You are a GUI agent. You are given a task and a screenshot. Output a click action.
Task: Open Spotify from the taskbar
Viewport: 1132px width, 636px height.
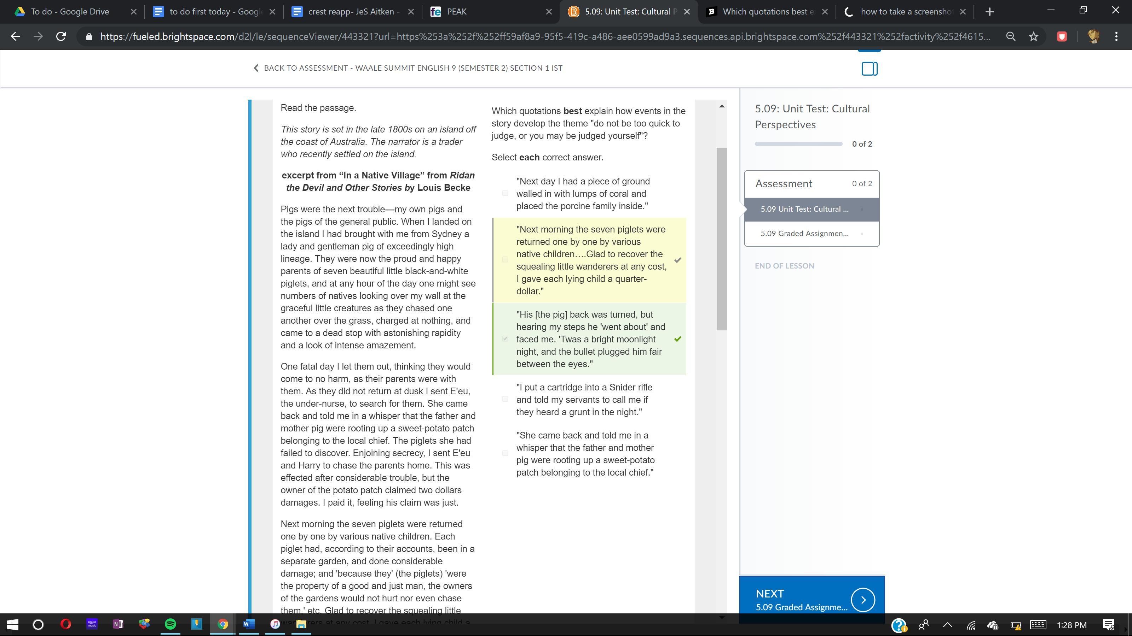tap(171, 624)
